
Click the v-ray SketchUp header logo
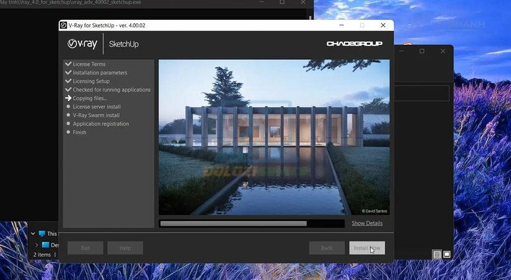[x=103, y=44]
